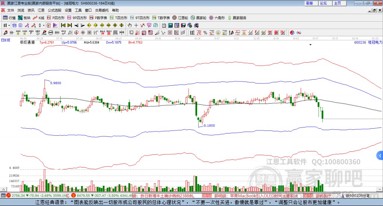383x206 pixels.
Task: Jump to the first K-line bar
Action: click(63, 25)
